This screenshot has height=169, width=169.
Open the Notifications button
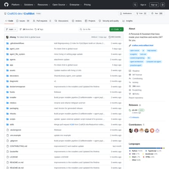pos(126,13)
